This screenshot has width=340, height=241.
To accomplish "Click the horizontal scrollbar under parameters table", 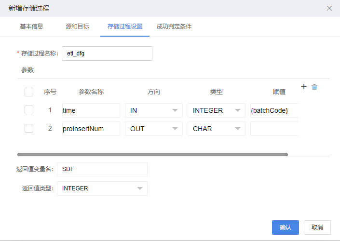I will pyautogui.click(x=152, y=155).
